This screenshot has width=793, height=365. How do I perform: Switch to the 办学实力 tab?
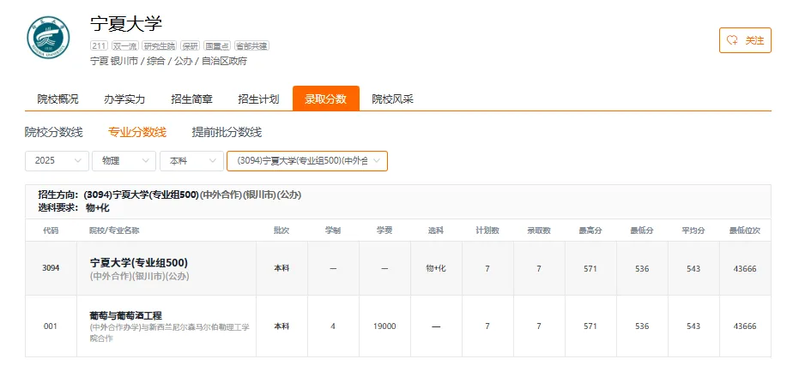(124, 99)
